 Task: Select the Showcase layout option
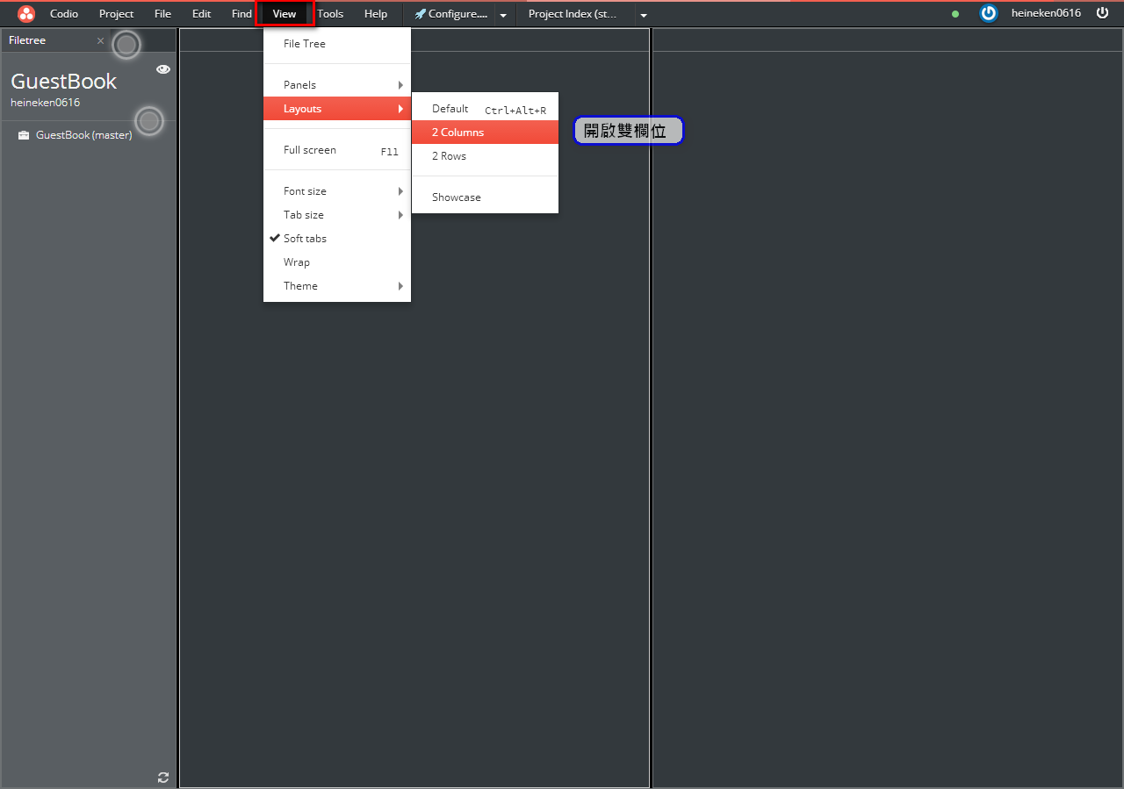456,197
